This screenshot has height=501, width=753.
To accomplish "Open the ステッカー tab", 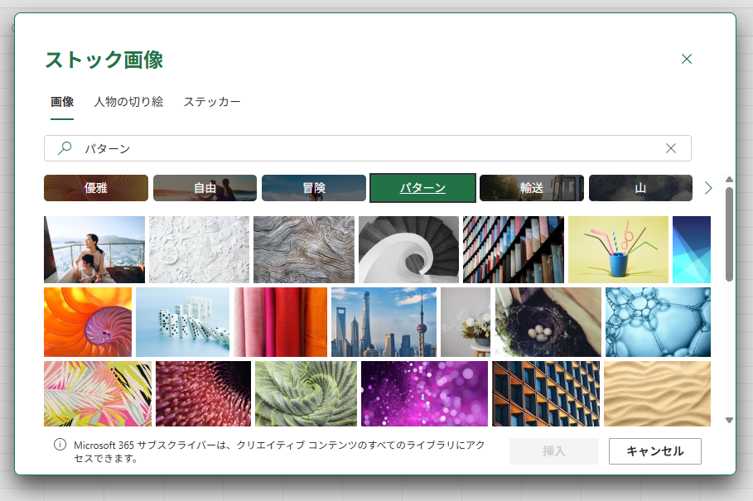I will click(212, 102).
